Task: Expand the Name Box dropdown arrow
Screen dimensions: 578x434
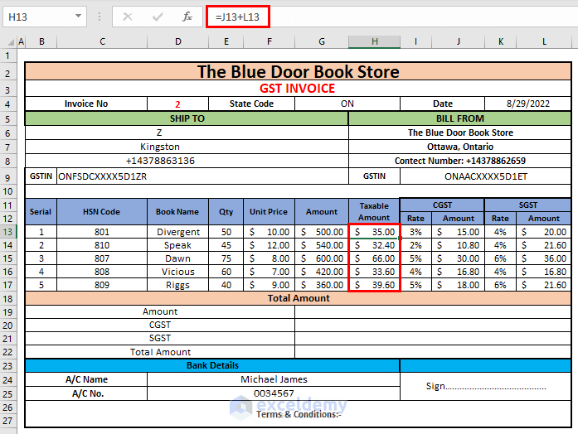Action: 78,17
